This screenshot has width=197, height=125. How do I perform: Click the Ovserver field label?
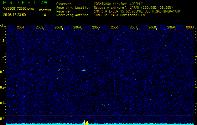coord(64,4)
